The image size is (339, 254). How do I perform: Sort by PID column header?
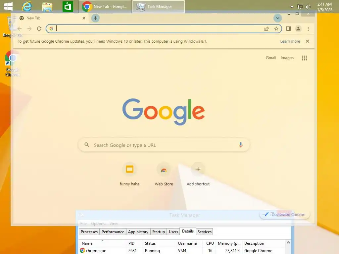click(134, 243)
